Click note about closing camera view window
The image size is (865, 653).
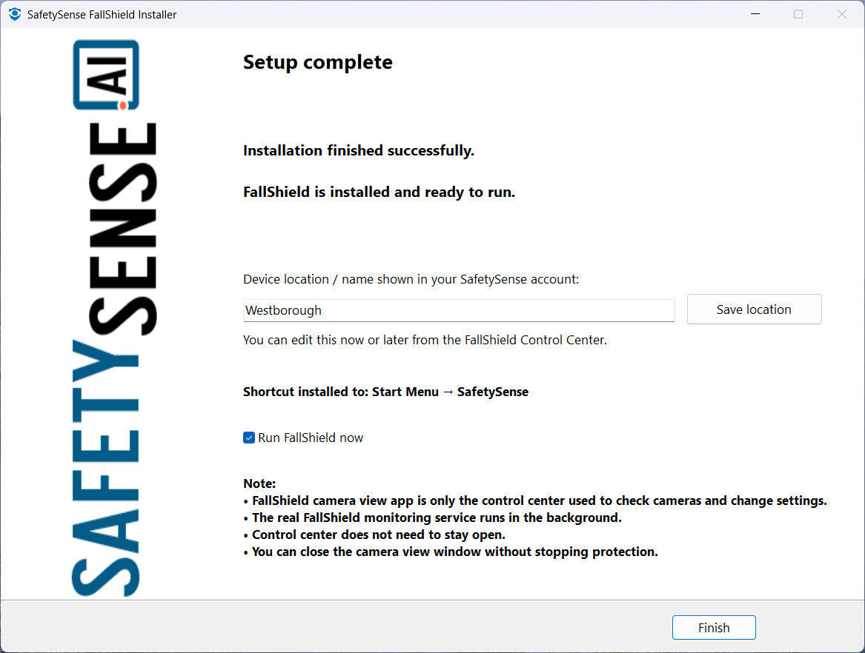tap(451, 552)
